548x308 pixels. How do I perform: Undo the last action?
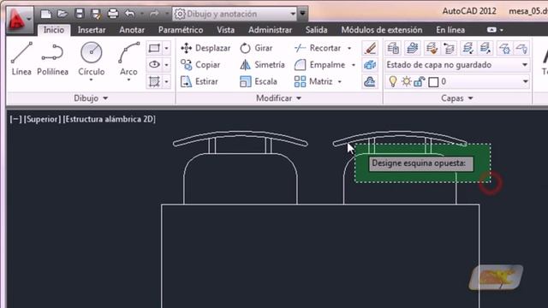(x=130, y=14)
